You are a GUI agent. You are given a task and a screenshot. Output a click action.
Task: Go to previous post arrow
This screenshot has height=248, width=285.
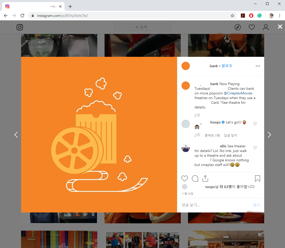tap(16, 135)
